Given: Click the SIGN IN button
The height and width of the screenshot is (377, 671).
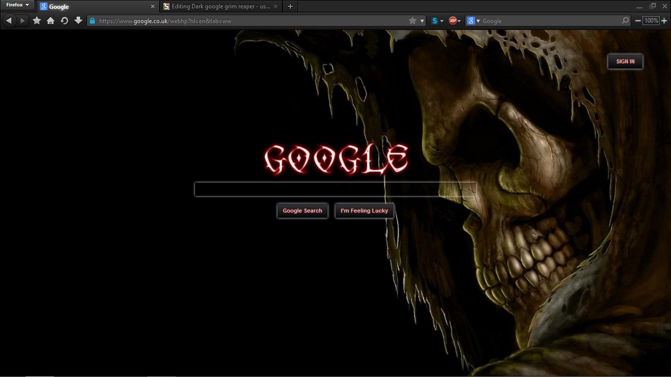Looking at the screenshot, I should (625, 61).
